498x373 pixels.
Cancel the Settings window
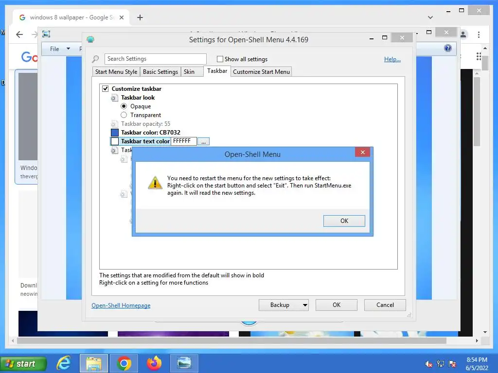tap(385, 305)
